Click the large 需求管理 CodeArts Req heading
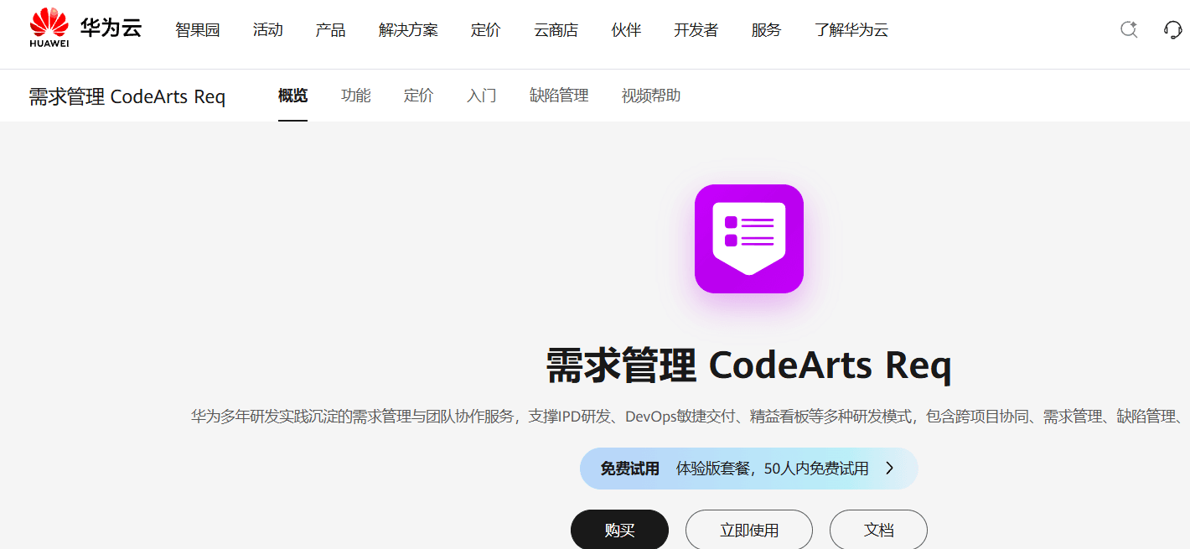 coord(749,365)
